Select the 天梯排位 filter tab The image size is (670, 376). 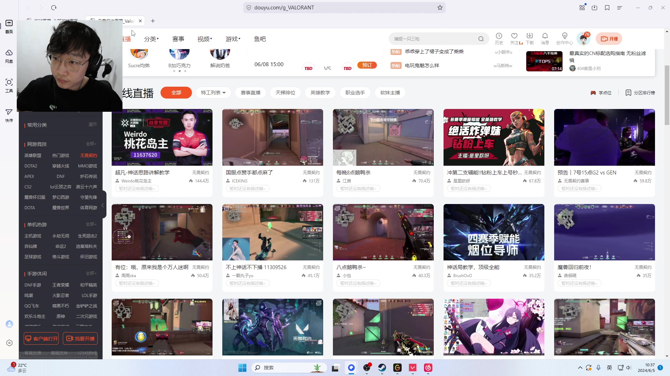coord(285,93)
